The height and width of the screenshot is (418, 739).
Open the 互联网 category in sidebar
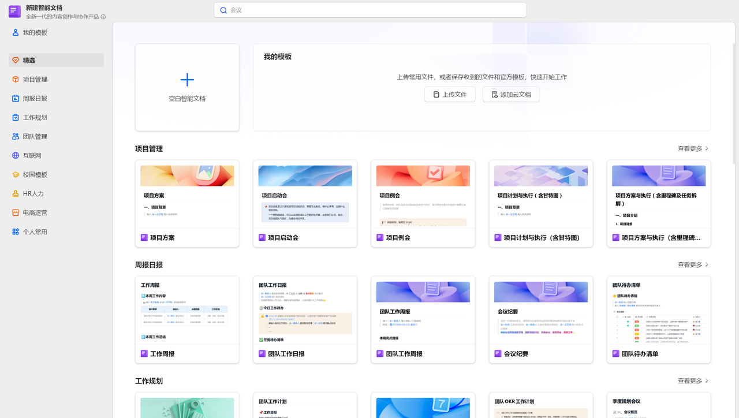click(x=56, y=155)
